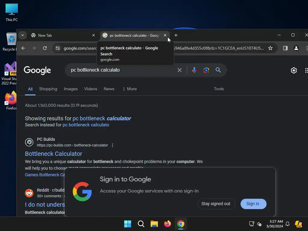Open the Chrome profile menu
Image resolution: width=308 pixels, height=231 pixels.
click(x=296, y=48)
